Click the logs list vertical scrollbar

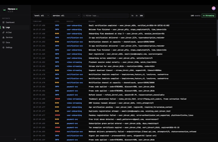click(x=217, y=38)
